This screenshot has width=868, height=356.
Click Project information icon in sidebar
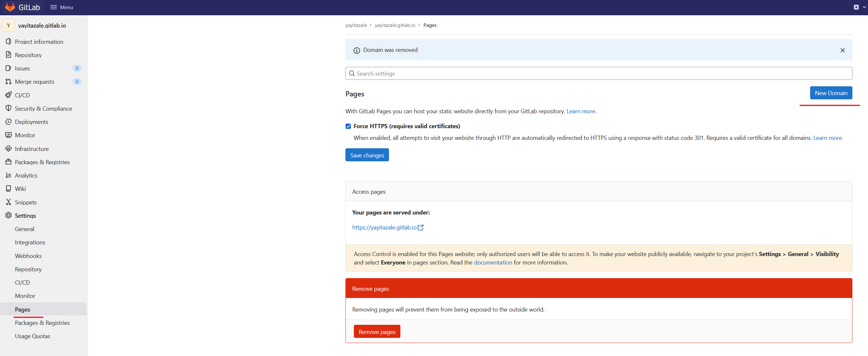pyautogui.click(x=8, y=42)
